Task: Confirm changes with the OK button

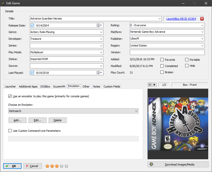Action: coord(12,166)
